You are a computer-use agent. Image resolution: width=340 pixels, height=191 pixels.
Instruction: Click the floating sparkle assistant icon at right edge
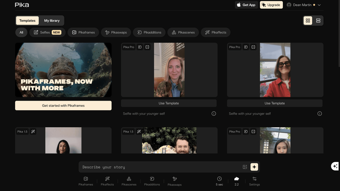[x=335, y=166]
